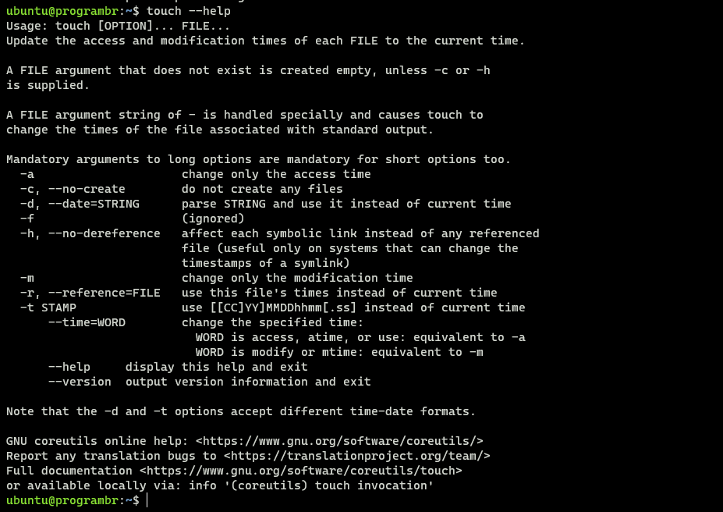The image size is (723, 512).
Task: Click the 'Mandatory arguments to long options' line
Action: (259, 159)
